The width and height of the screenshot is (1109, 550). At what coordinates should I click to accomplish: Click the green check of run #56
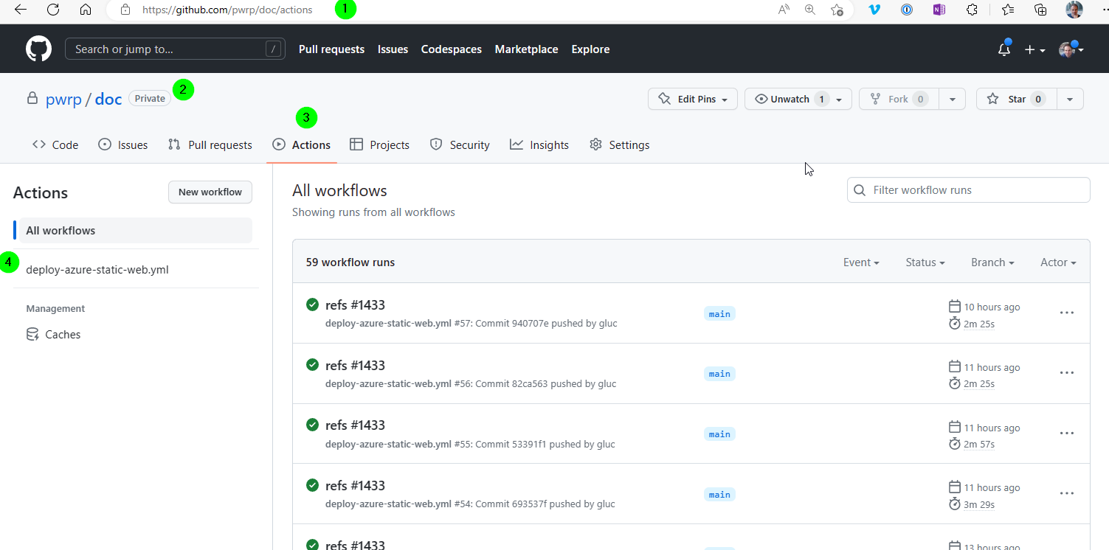312,365
